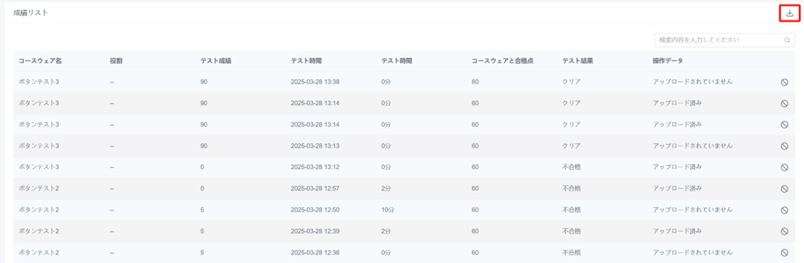Click the テスト結果 column header
This screenshot has height=263, width=804.
578,60
